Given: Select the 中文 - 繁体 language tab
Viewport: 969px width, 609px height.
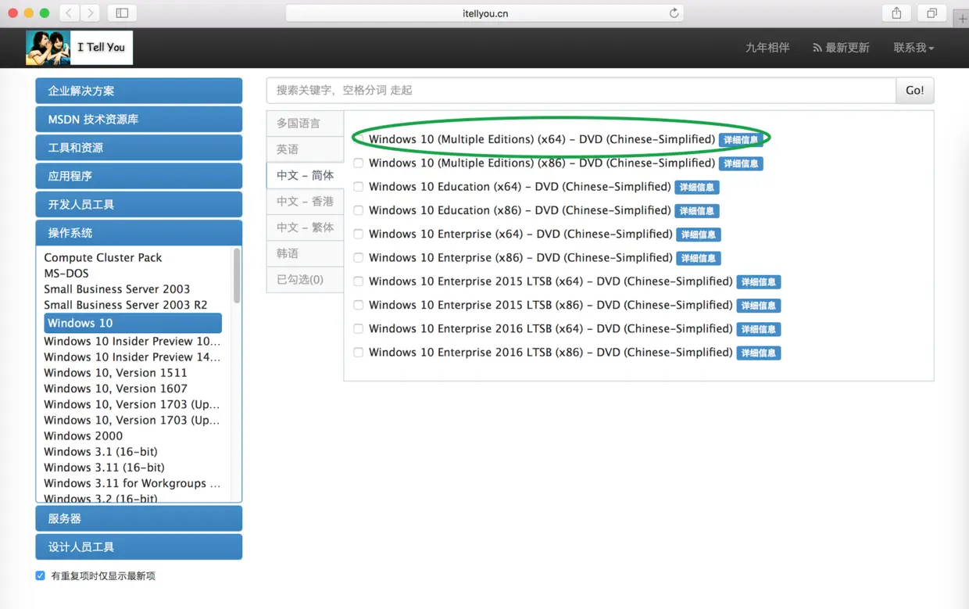Looking at the screenshot, I should (305, 227).
